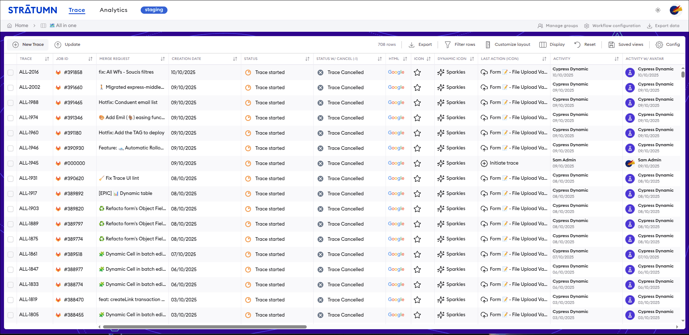
Task: Check the ALL-1861 row checkbox
Action: pyautogui.click(x=11, y=254)
